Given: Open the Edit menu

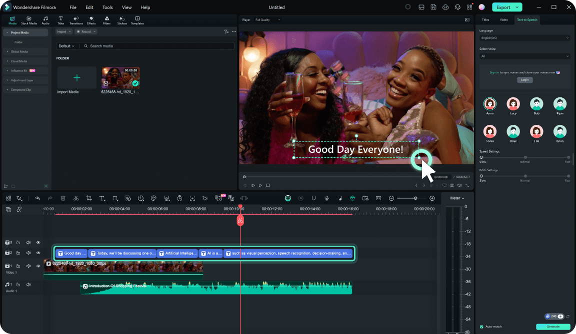Looking at the screenshot, I should pos(89,7).
